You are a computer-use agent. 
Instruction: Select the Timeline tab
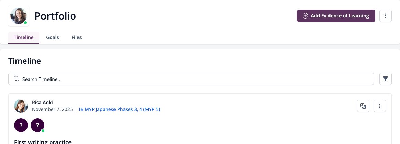click(x=24, y=37)
